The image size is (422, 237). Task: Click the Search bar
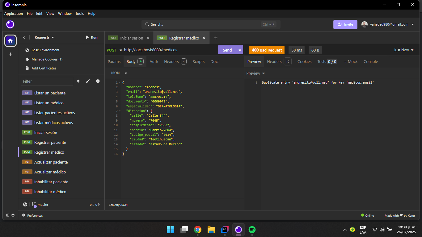point(211,24)
